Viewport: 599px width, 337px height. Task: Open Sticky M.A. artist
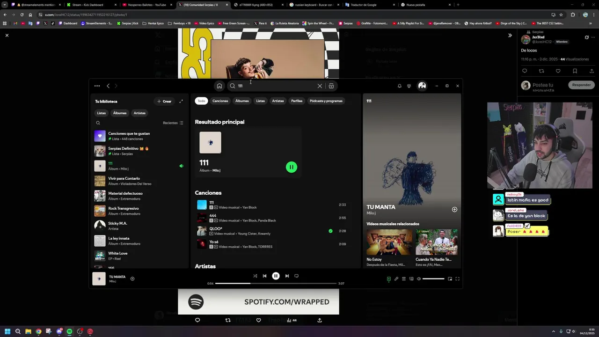click(139, 226)
